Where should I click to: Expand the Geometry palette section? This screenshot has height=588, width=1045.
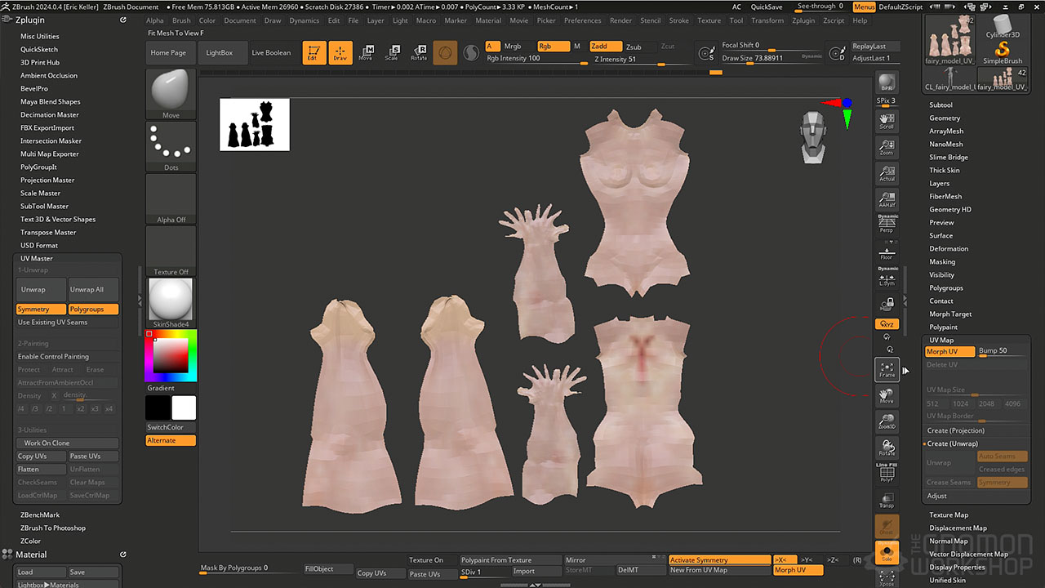point(945,118)
